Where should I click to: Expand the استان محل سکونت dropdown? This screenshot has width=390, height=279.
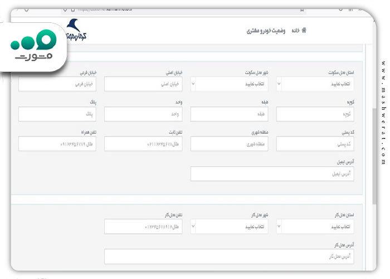tap(315, 84)
